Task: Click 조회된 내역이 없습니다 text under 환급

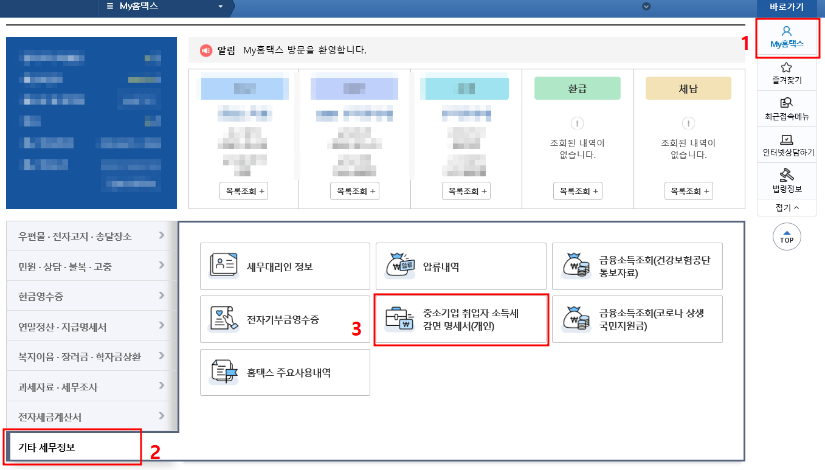Action: click(578, 149)
